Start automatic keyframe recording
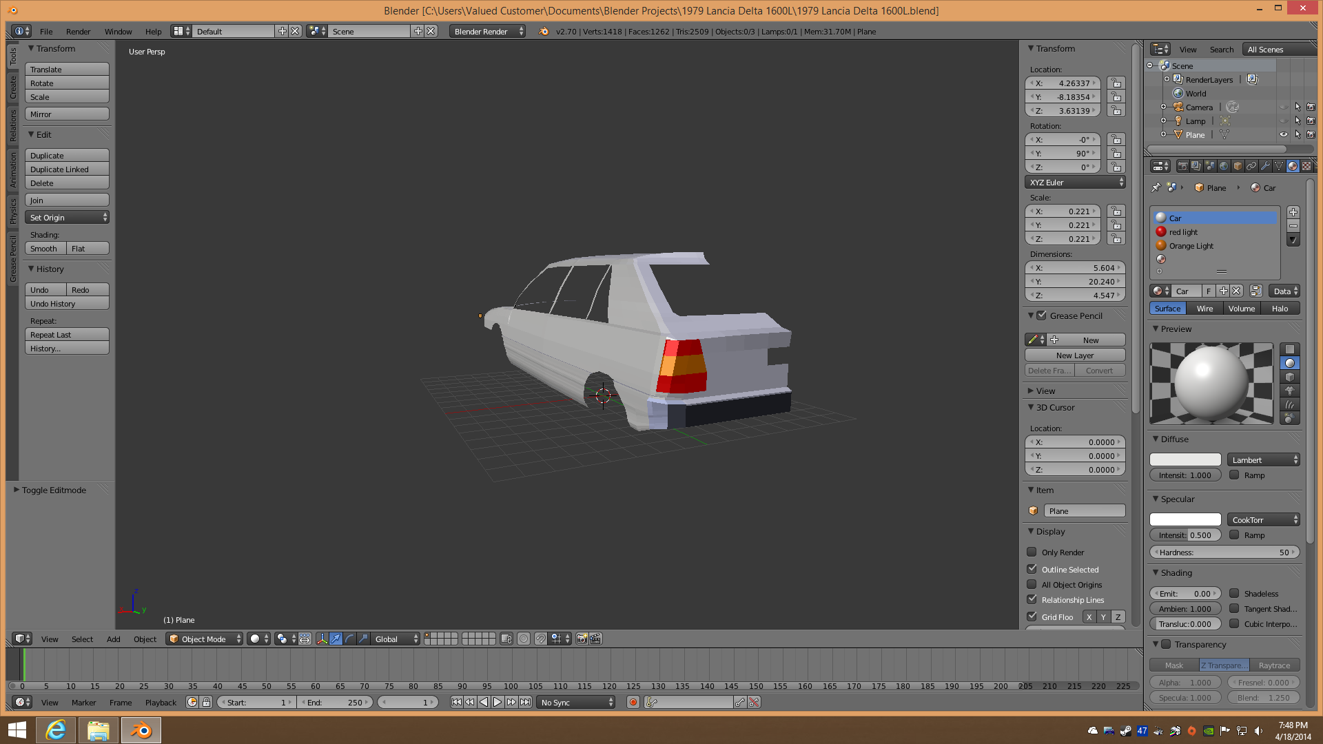1323x744 pixels. tap(633, 702)
